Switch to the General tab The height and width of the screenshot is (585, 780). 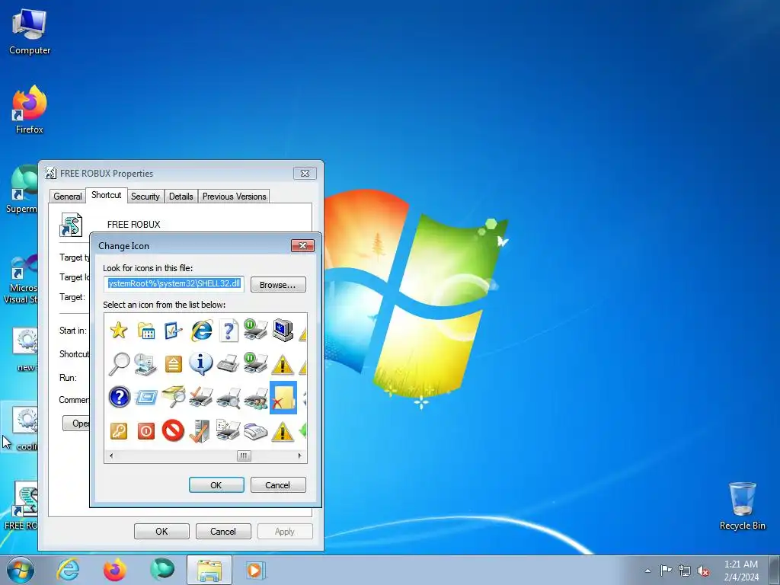click(68, 196)
